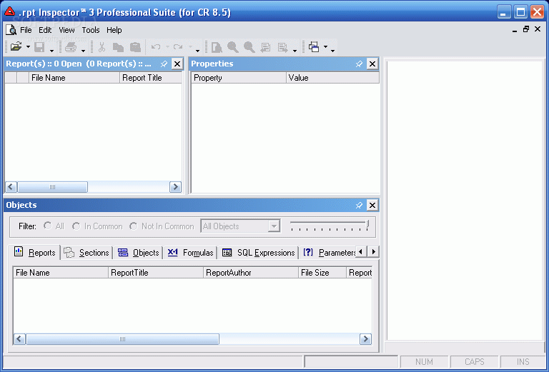Image resolution: width=549 pixels, height=372 pixels.
Task: Click the page with left-arrow icon
Action: (266, 47)
